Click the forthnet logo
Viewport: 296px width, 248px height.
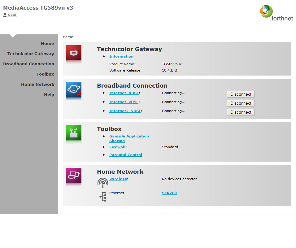pyautogui.click(x=276, y=13)
